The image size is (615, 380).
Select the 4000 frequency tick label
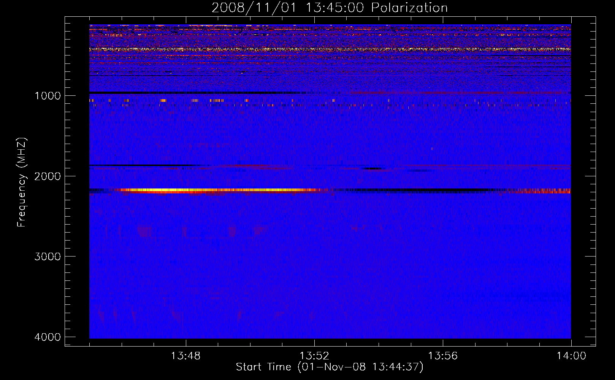pos(48,337)
